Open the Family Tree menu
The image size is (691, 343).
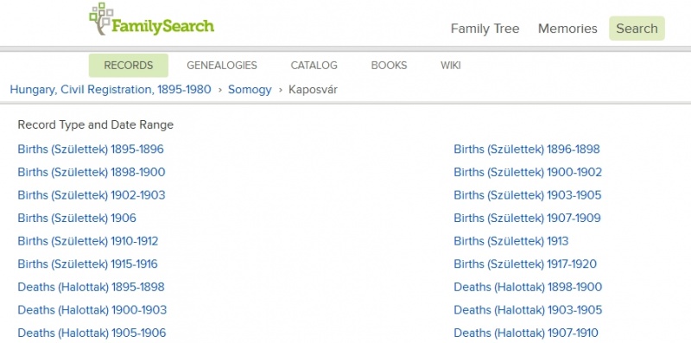tap(485, 29)
